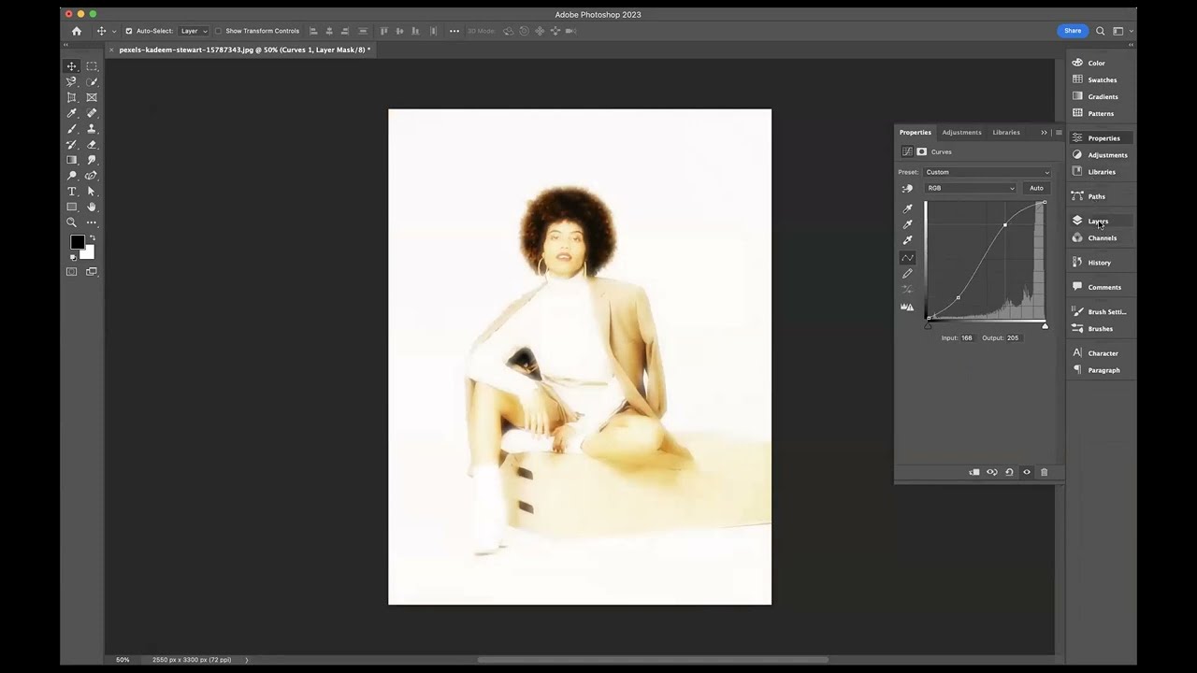Viewport: 1197px width, 673px height.
Task: Open more align options ellipsis
Action: [454, 31]
